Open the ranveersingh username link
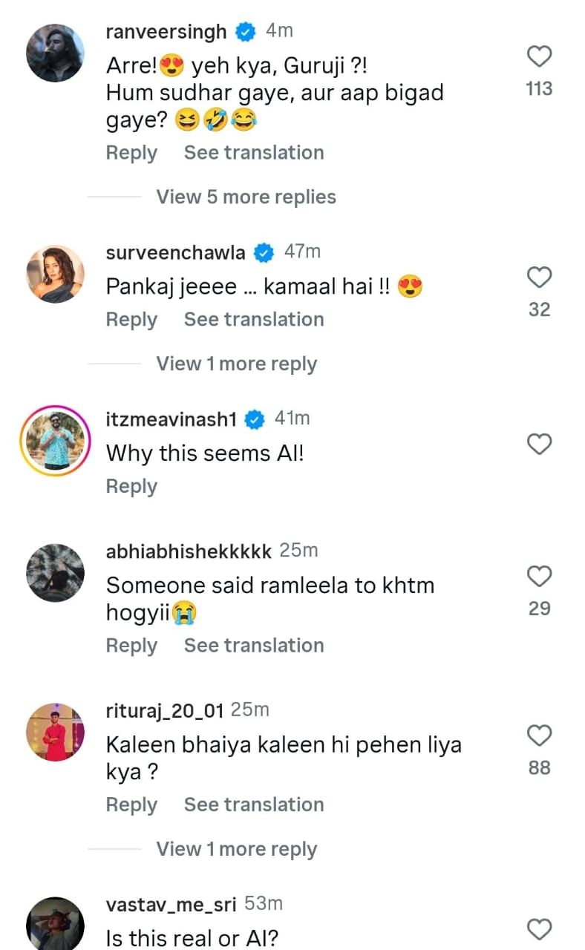The image size is (585, 950). [x=166, y=32]
